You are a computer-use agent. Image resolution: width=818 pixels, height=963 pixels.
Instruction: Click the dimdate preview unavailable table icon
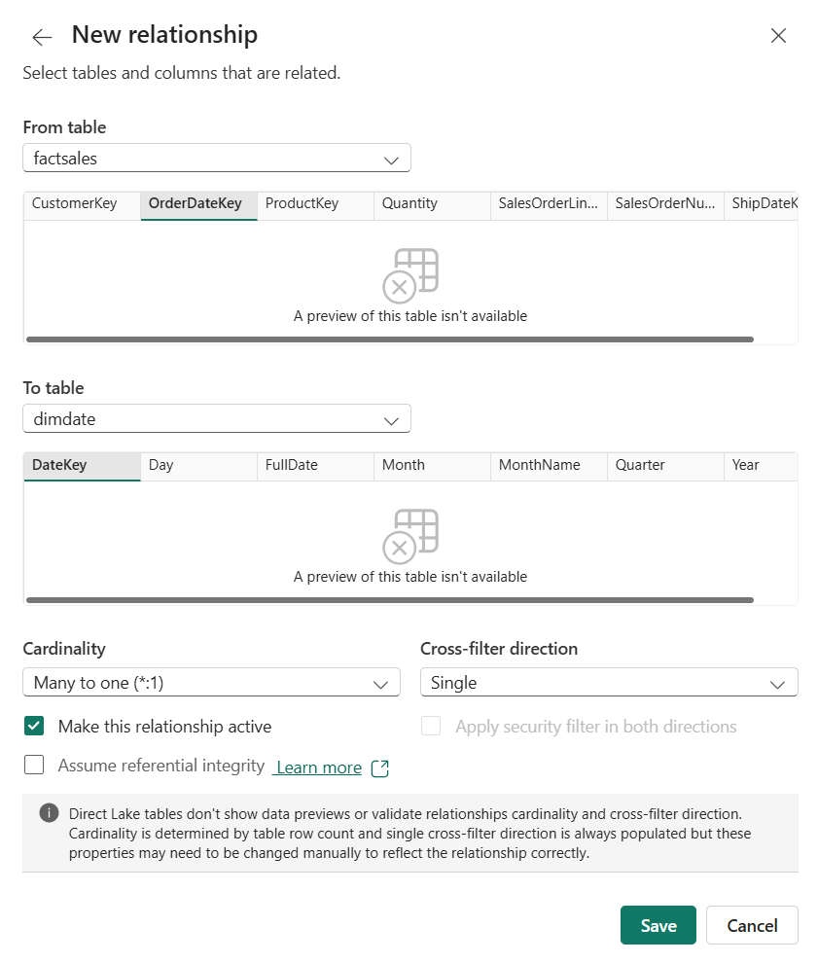point(410,536)
